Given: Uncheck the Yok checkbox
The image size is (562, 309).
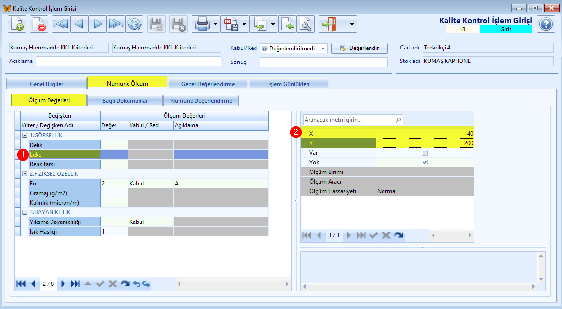Looking at the screenshot, I should click(x=425, y=162).
